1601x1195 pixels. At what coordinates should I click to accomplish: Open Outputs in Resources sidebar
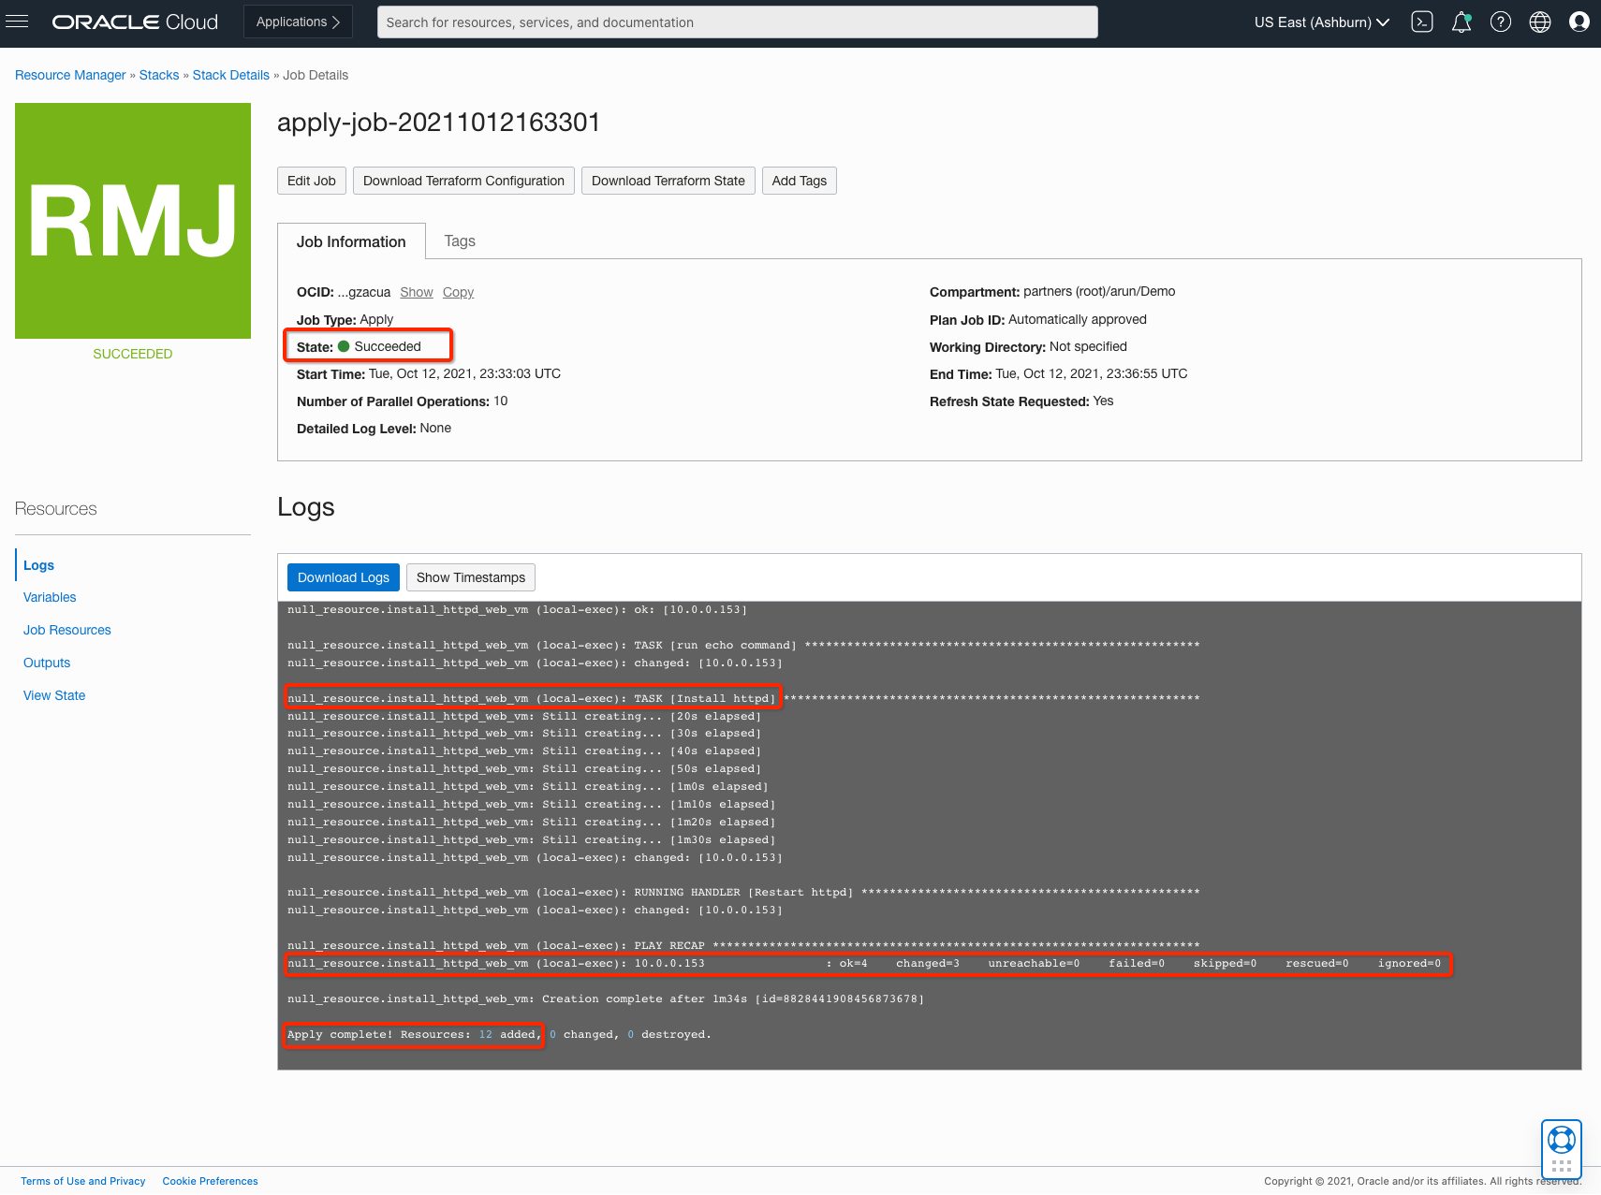tap(47, 663)
